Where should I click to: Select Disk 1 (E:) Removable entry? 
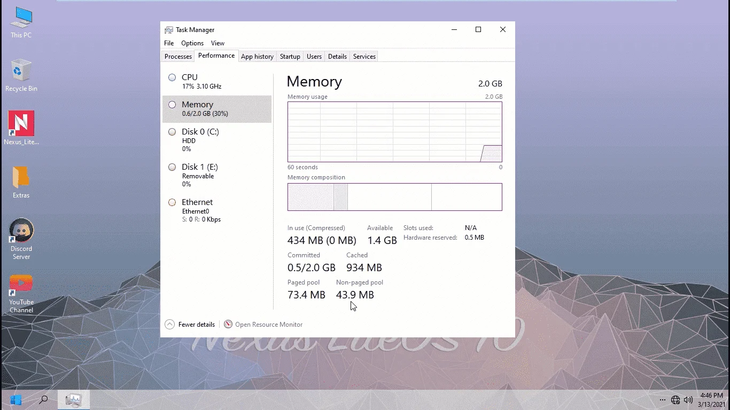(217, 175)
